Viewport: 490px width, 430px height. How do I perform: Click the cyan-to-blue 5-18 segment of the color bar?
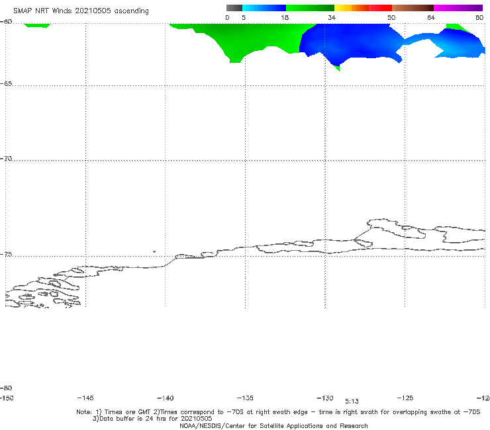tap(264, 8)
